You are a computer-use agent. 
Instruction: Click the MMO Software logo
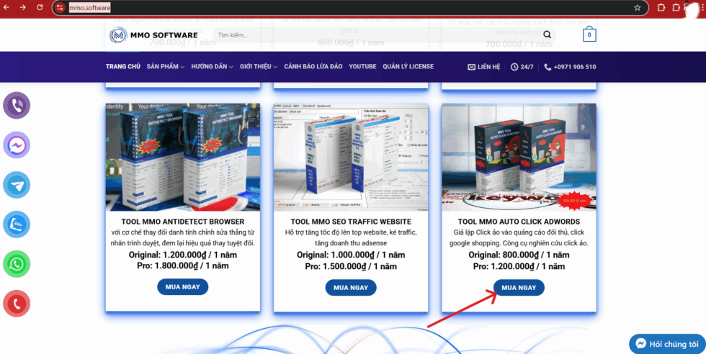(153, 35)
